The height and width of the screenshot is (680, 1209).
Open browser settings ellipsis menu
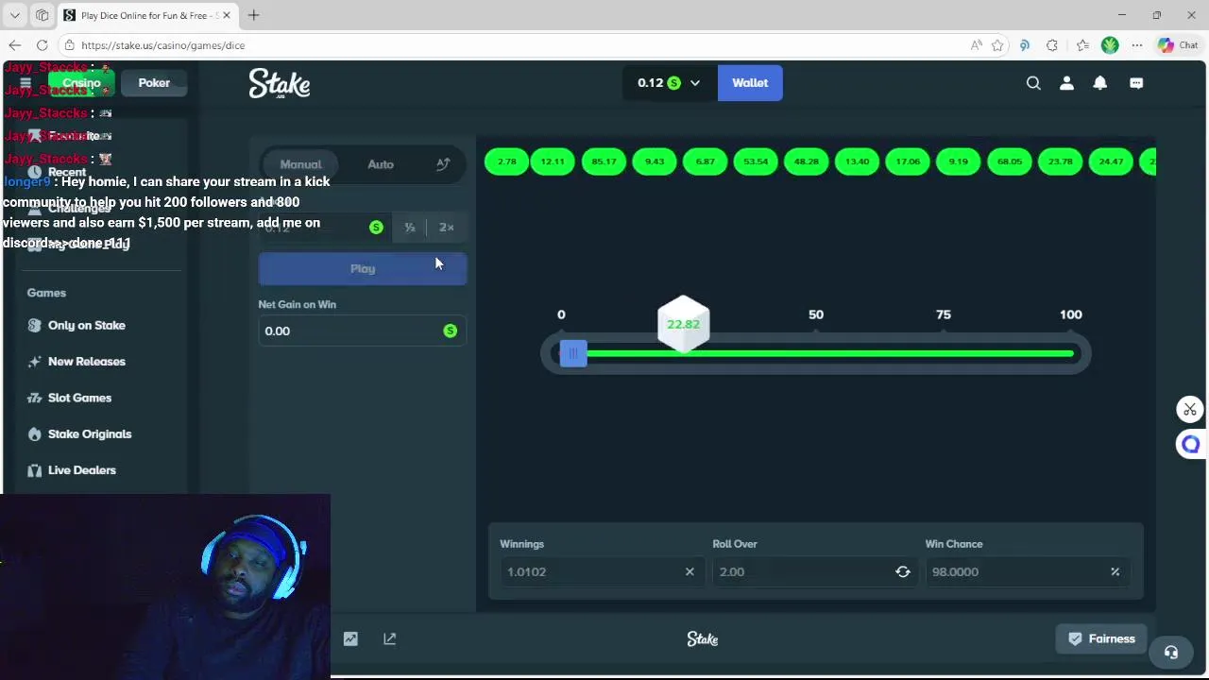tap(1137, 45)
